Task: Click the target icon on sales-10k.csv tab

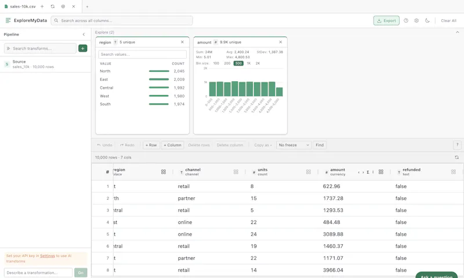Action: tap(63, 6)
